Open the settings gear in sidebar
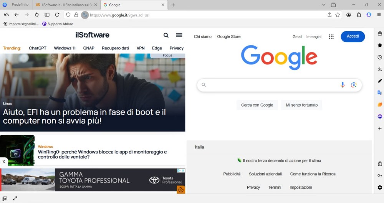 click(x=380, y=187)
